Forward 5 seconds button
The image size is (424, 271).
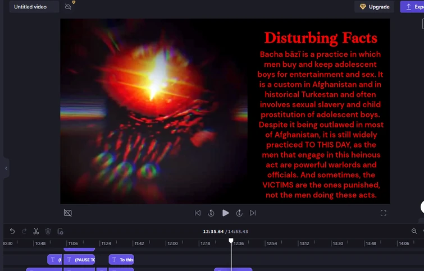[x=239, y=213]
